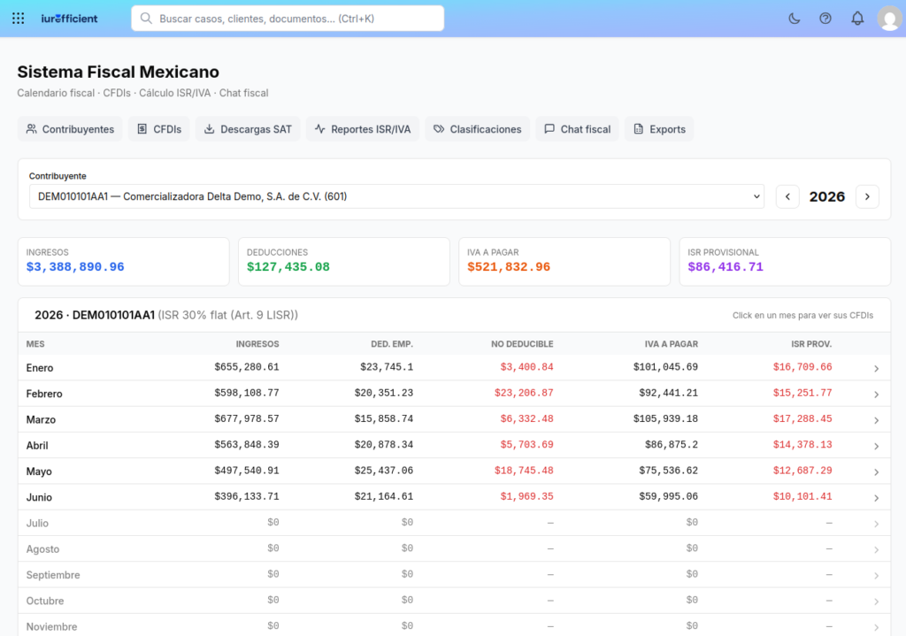Open the Contribuyentes tab

click(x=70, y=129)
